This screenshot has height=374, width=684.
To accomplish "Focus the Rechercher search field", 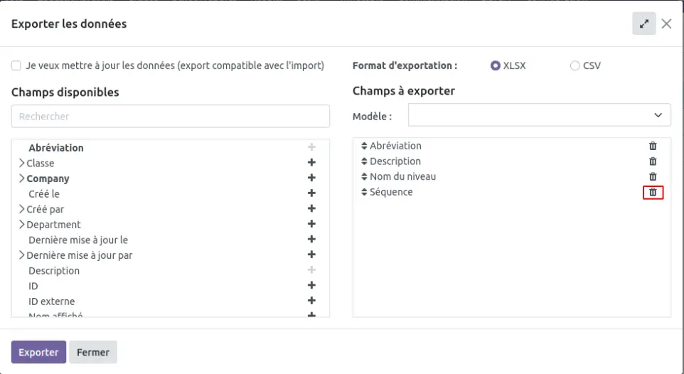I will pyautogui.click(x=170, y=116).
